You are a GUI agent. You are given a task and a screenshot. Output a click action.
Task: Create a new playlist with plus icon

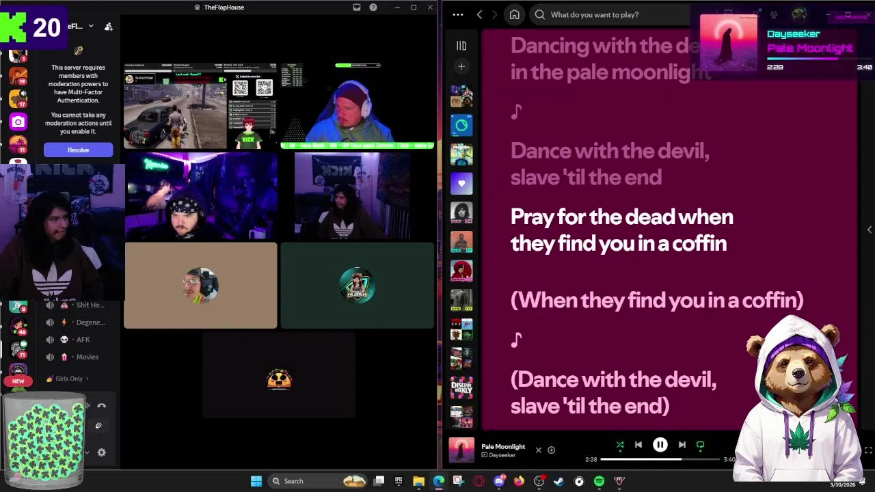(461, 66)
